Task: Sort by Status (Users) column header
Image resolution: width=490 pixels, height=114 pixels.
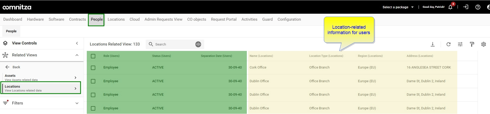Action: point(161,56)
